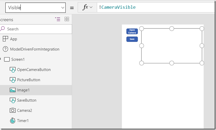The height and width of the screenshot is (130, 216).
Task: Click top-center resize handle of image
Action: (x=172, y=28)
